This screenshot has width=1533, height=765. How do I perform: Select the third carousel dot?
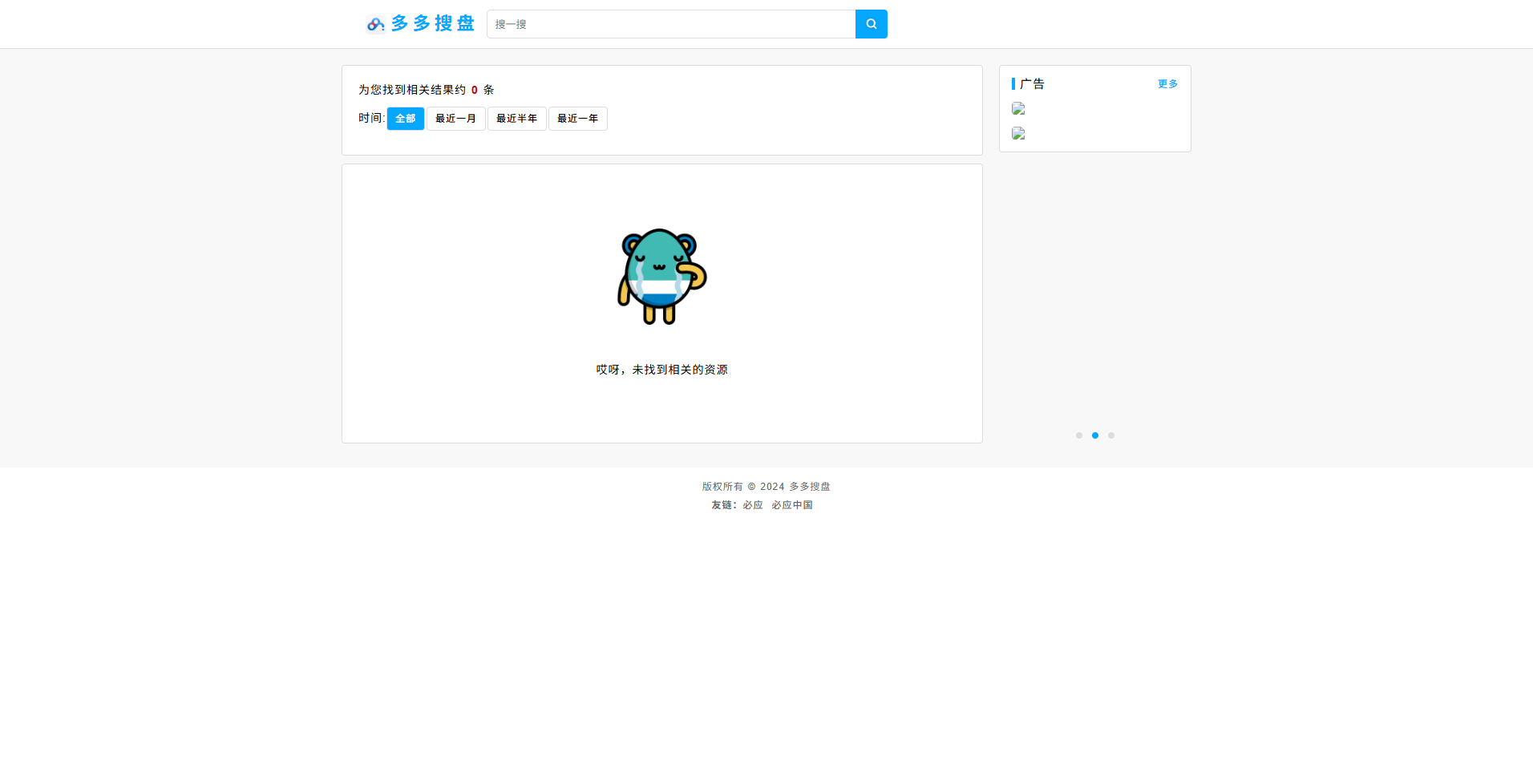coord(1110,435)
